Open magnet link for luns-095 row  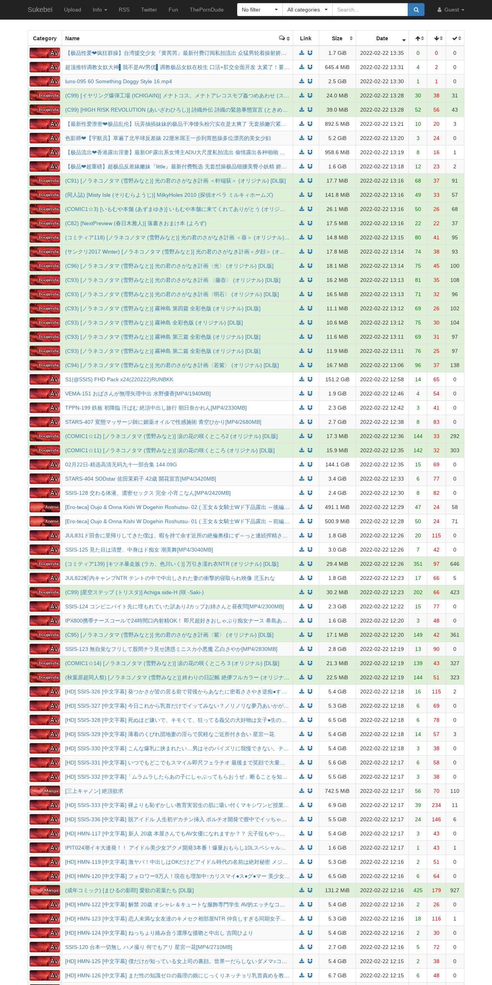310,81
